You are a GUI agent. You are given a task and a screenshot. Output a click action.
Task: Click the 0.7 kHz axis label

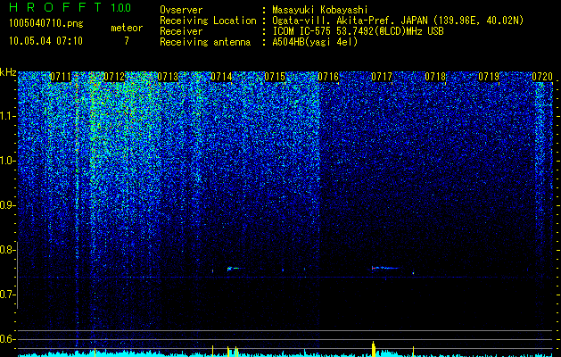(8, 295)
